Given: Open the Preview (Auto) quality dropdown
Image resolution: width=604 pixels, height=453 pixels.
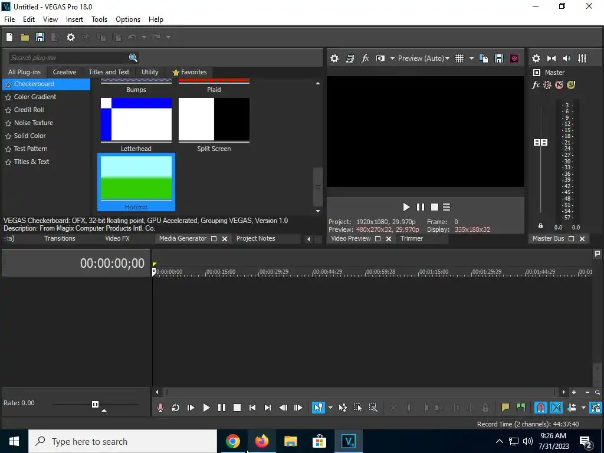Looking at the screenshot, I should point(424,58).
